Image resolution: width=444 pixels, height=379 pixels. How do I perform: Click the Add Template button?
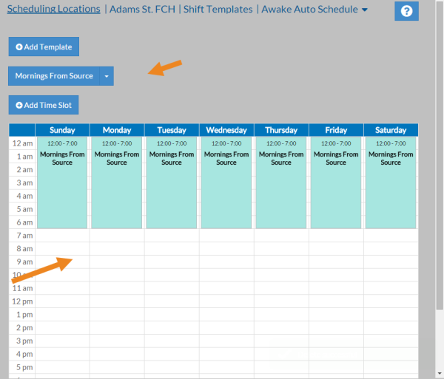[44, 47]
